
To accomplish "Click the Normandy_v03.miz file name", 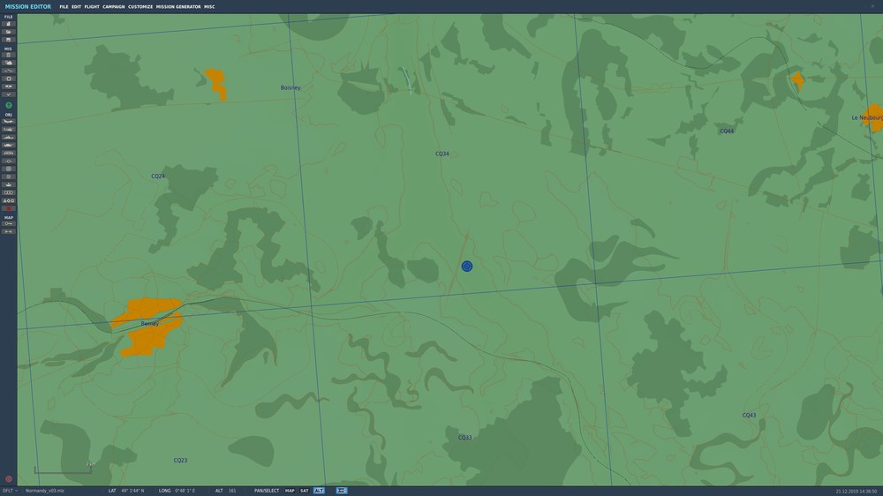I will tap(44, 491).
